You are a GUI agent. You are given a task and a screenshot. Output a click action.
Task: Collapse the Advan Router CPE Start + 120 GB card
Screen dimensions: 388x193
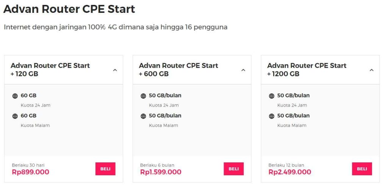pyautogui.click(x=115, y=70)
